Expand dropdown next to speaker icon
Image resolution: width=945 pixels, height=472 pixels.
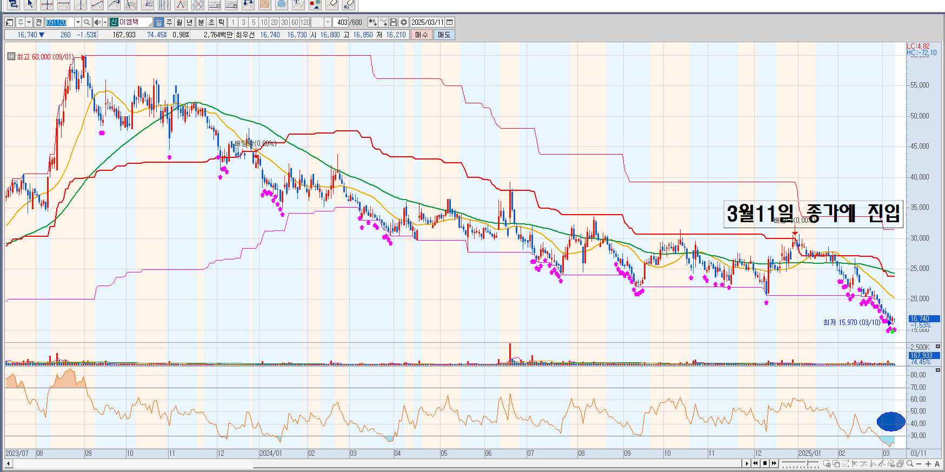(105, 22)
